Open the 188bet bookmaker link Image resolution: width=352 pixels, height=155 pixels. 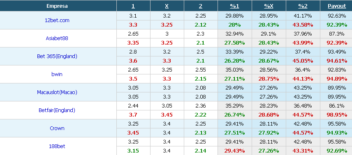[x=57, y=146]
